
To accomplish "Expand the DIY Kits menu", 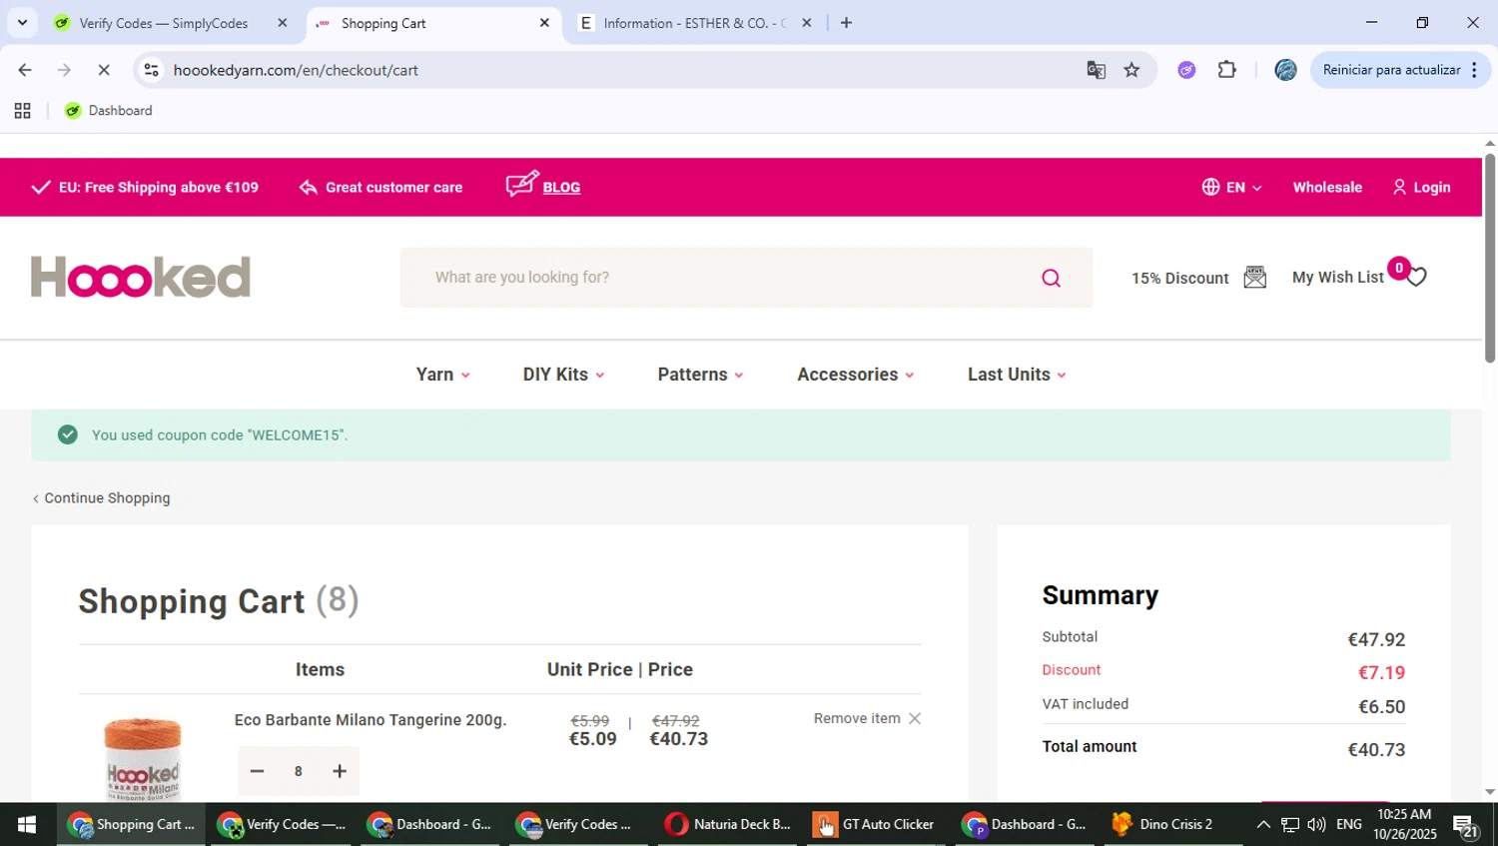I will pyautogui.click(x=563, y=375).
